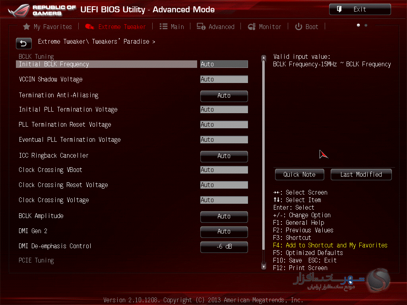The image size is (407, 305).
Task: Click the Valid input value help text
Action: click(x=332, y=60)
